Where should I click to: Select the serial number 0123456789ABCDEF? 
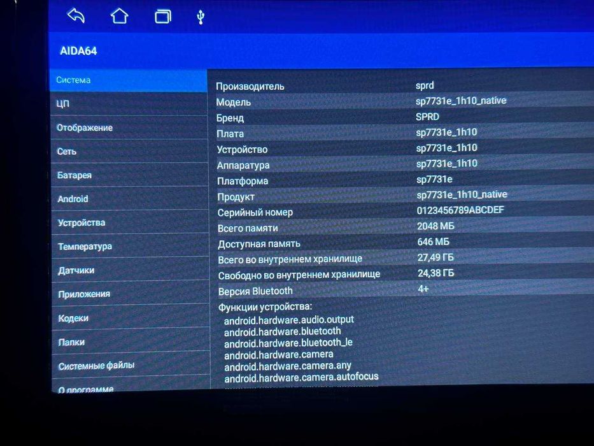tap(461, 210)
